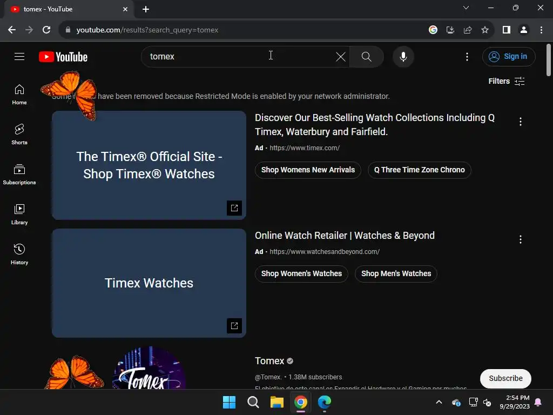
Task: Go forward in the browser
Action: [29, 30]
